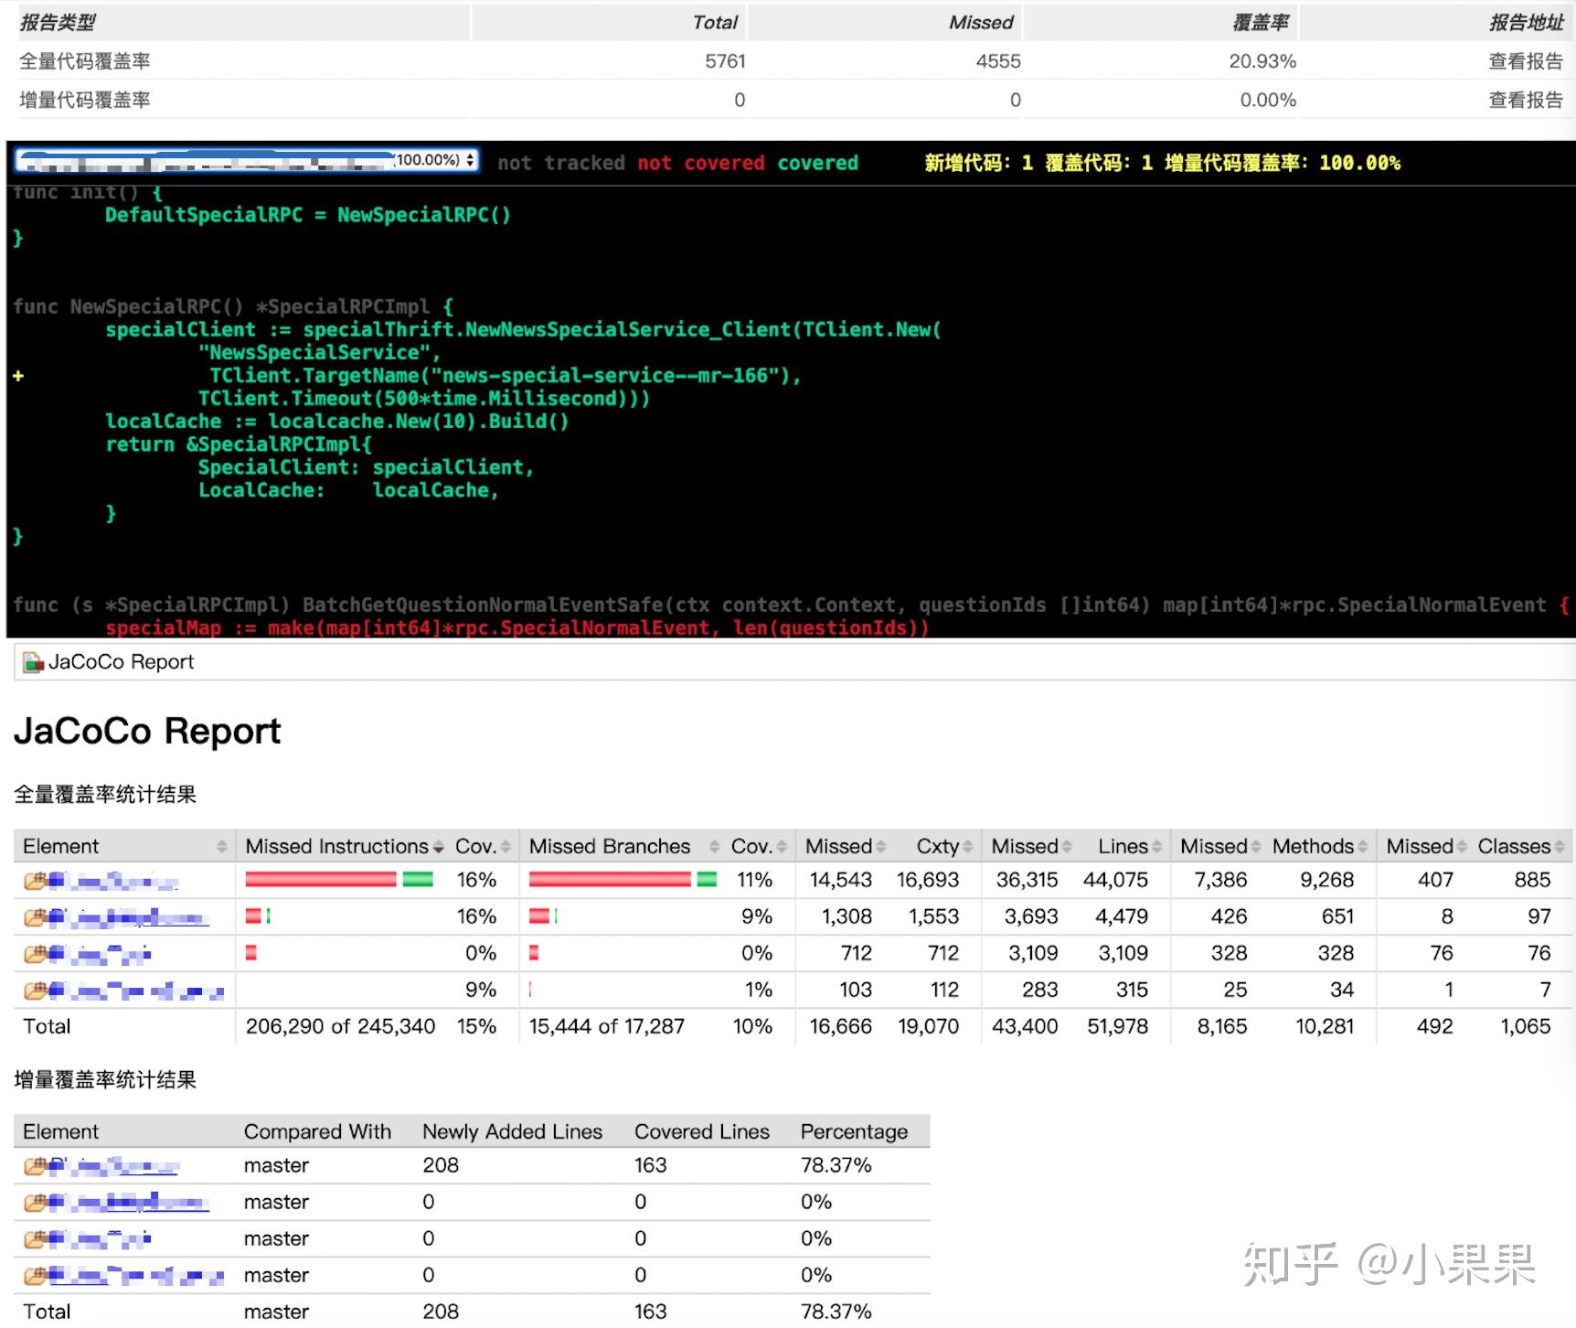Click the coverage rate 20.93%

[x=1262, y=61]
